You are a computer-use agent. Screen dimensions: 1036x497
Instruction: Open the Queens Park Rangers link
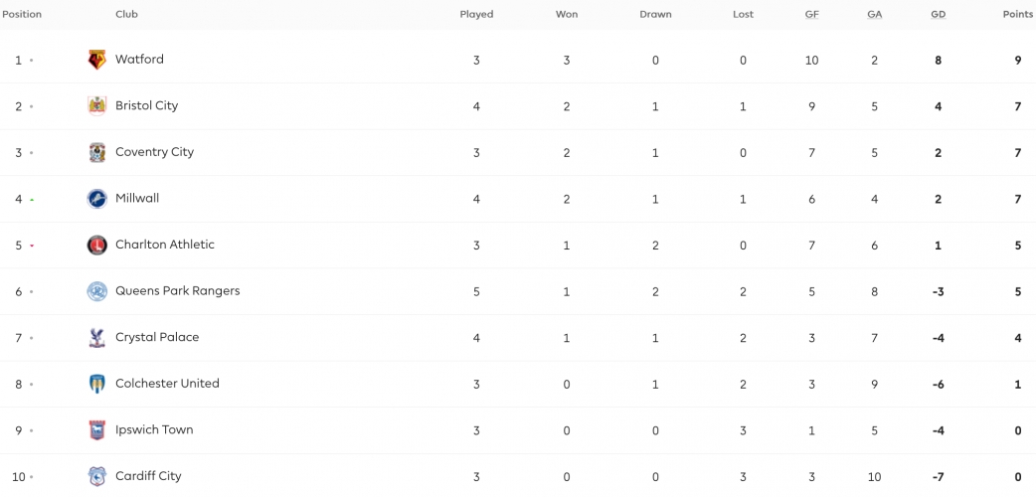tap(177, 291)
